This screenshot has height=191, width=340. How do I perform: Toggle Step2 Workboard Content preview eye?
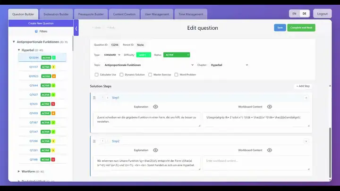point(269,150)
